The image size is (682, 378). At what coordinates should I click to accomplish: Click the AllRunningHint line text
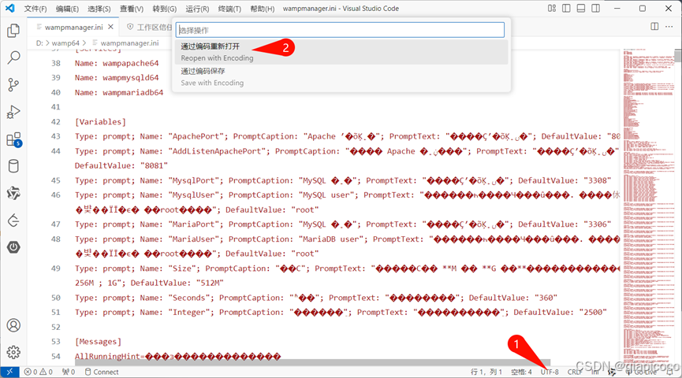[177, 356]
